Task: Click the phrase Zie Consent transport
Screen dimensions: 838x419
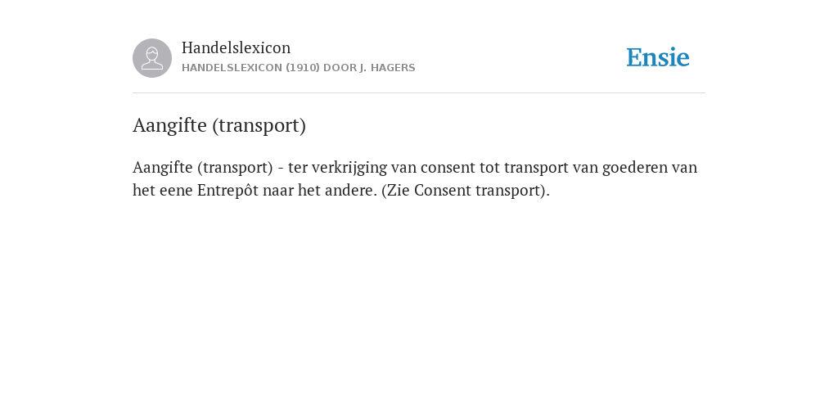Action: [464, 190]
